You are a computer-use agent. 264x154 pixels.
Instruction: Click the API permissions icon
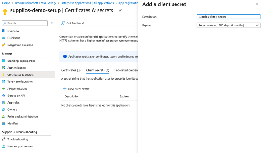[x=4, y=89]
